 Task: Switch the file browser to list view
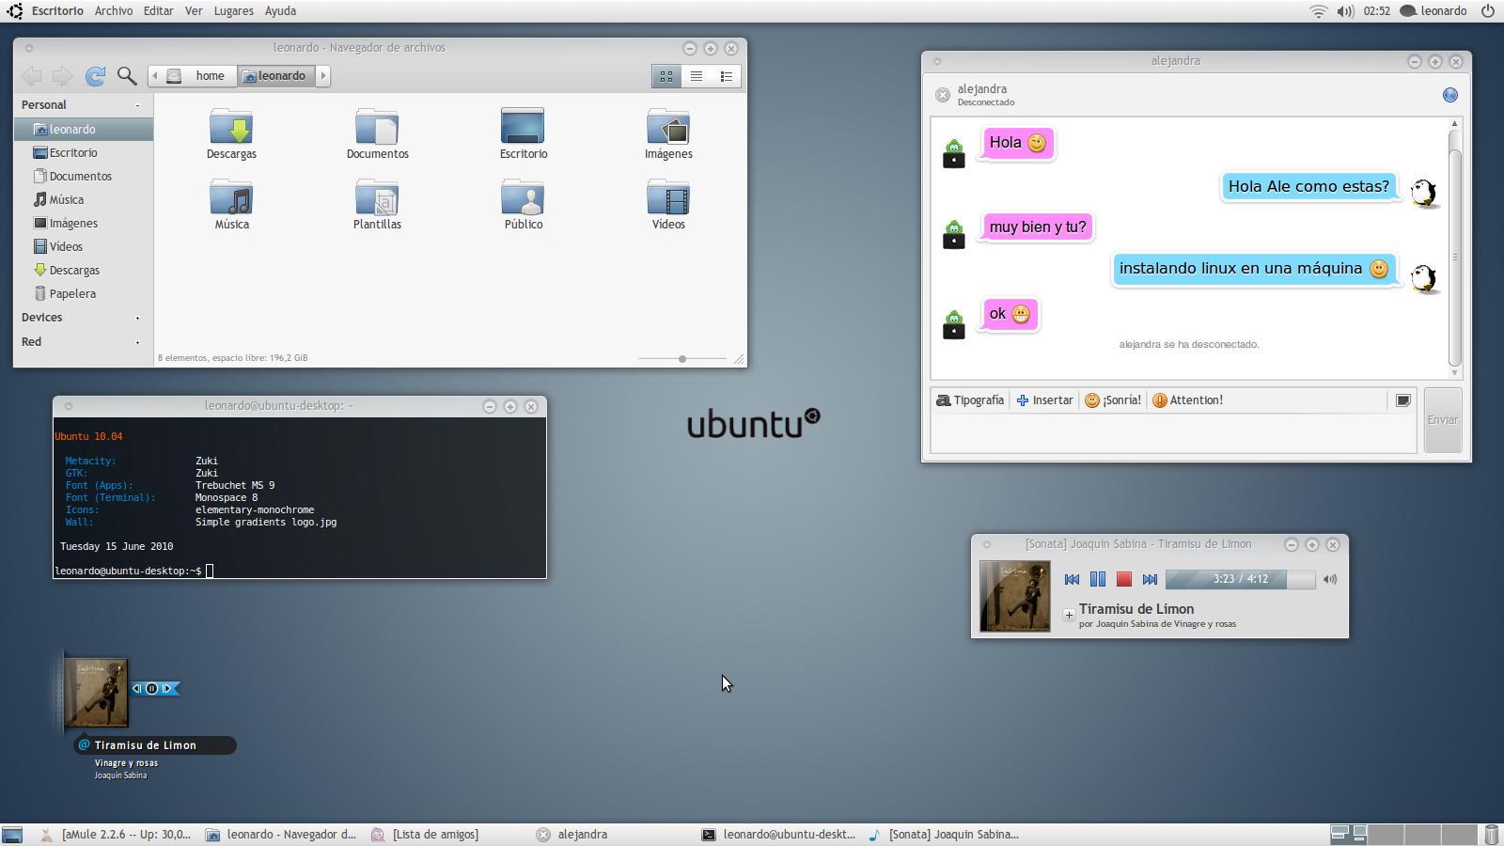tap(697, 76)
